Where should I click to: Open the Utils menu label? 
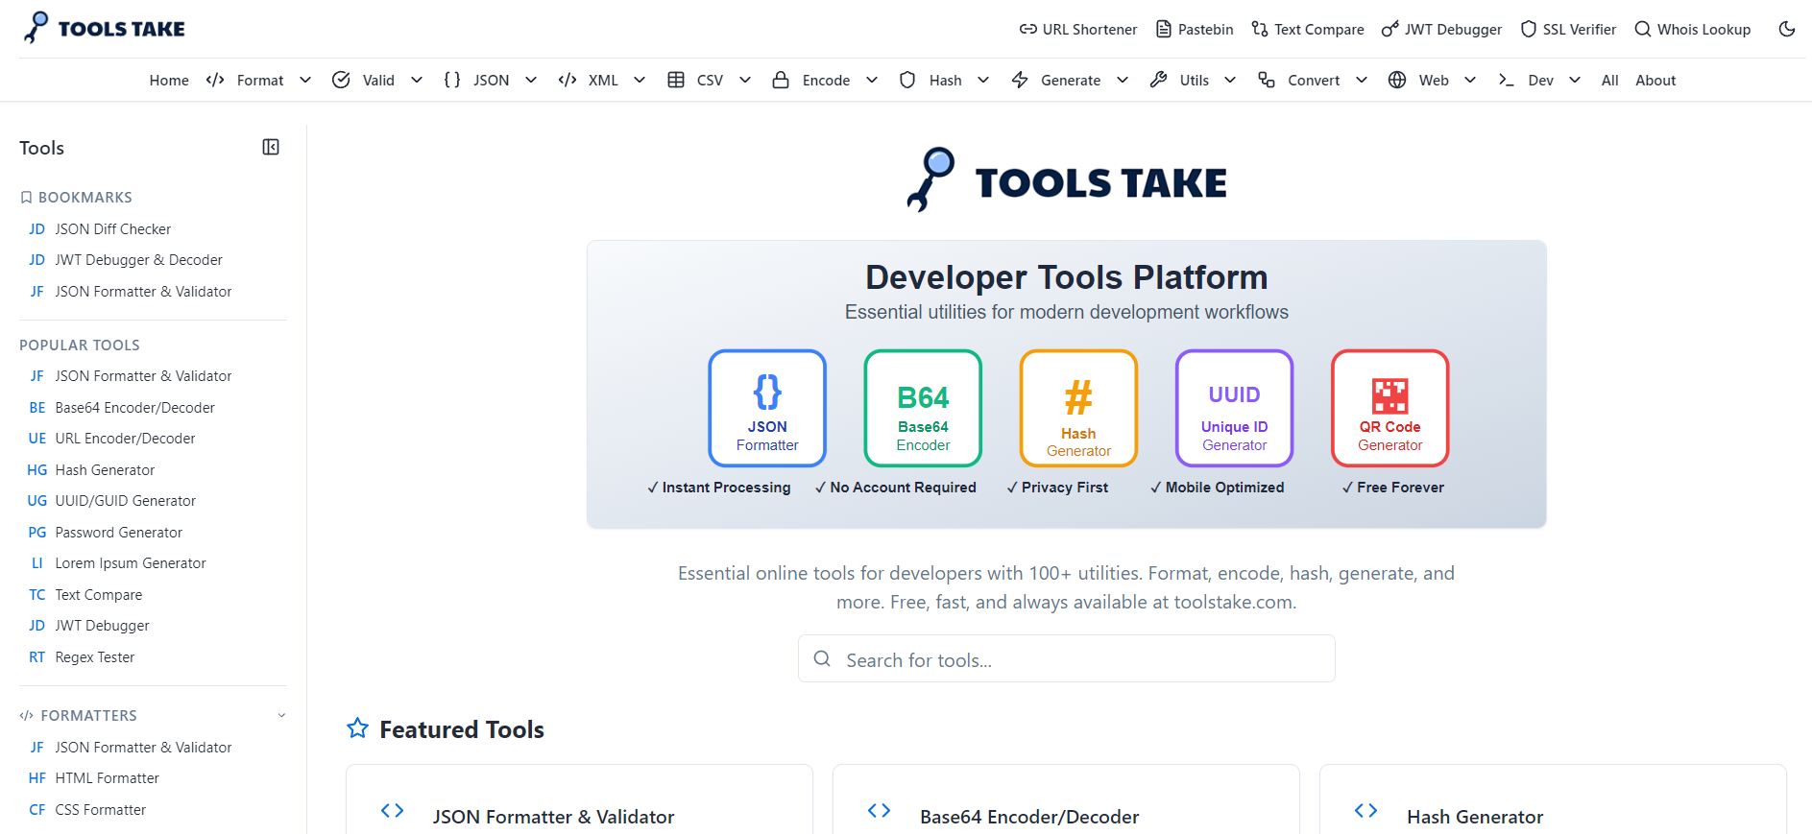click(x=1194, y=81)
